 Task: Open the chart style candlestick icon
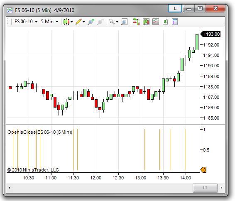(66, 22)
